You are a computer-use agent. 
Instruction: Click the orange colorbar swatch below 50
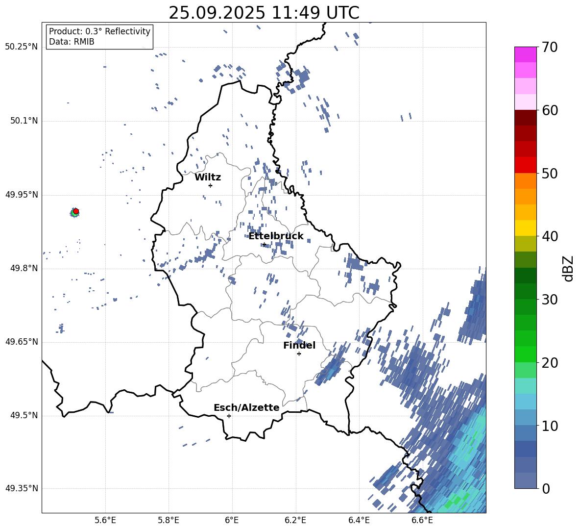click(525, 181)
